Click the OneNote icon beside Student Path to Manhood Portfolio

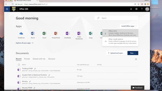[19, 76]
